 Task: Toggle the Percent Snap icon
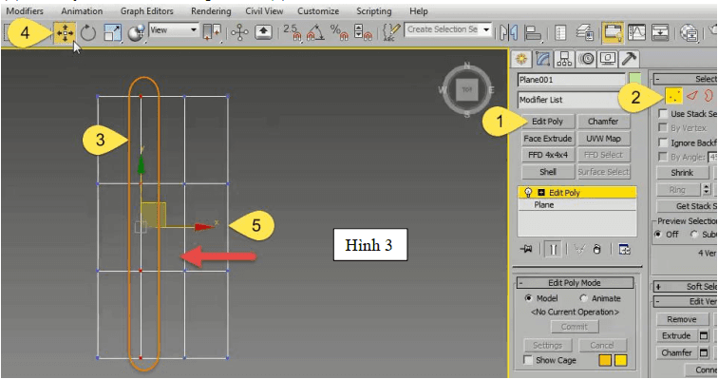[339, 32]
